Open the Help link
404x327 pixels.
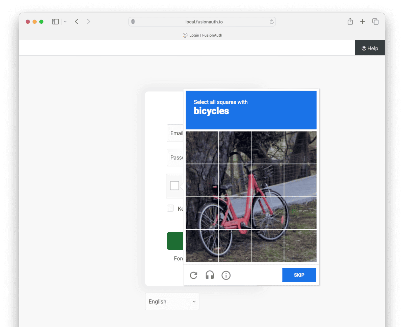coord(370,48)
